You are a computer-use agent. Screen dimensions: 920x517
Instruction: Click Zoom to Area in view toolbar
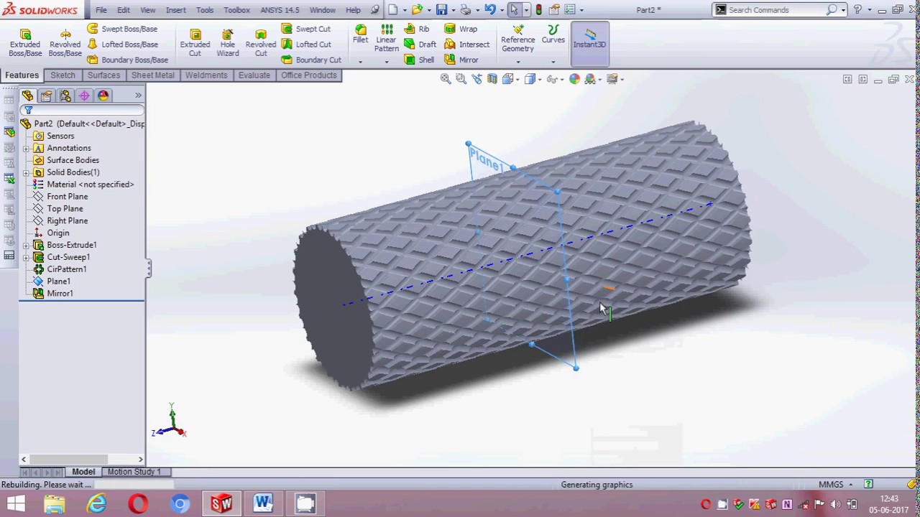click(x=461, y=79)
